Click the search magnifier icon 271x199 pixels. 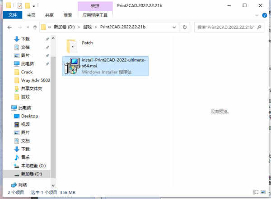[259, 27]
